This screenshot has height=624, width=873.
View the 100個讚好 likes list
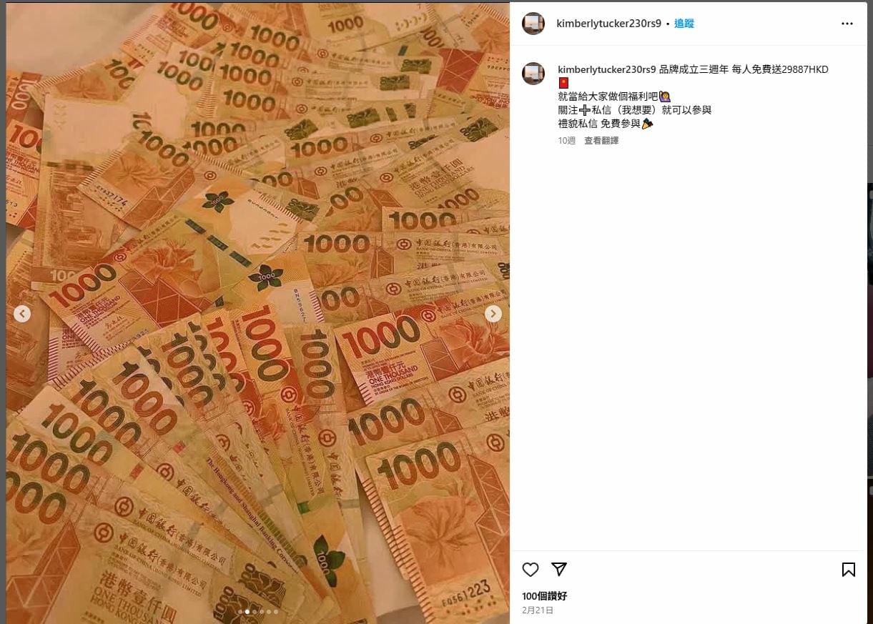[x=545, y=596]
